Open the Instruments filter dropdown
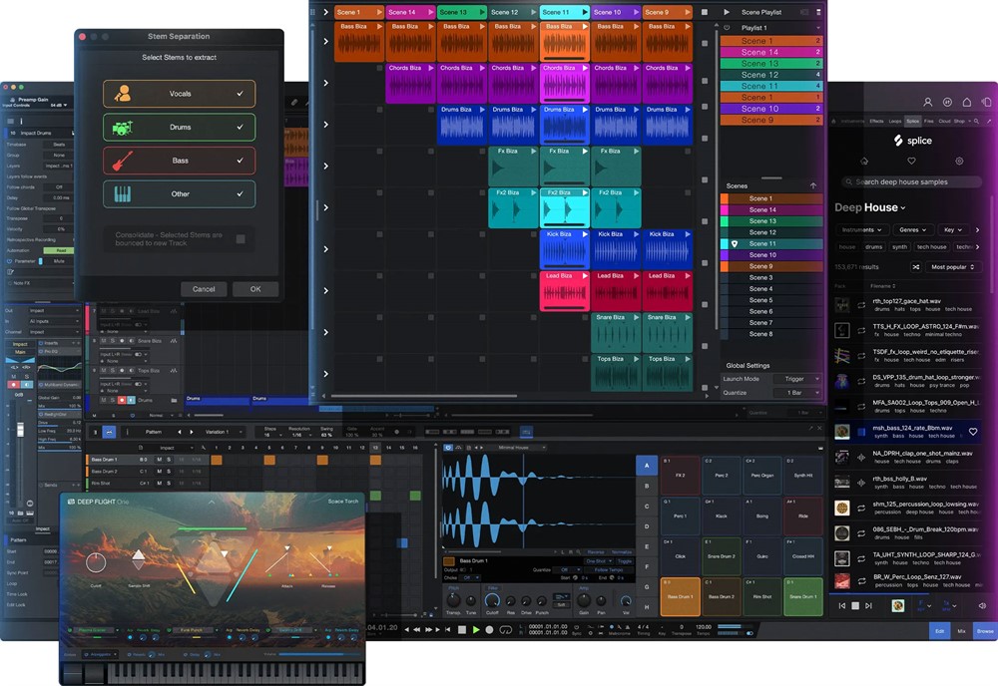 pos(862,229)
